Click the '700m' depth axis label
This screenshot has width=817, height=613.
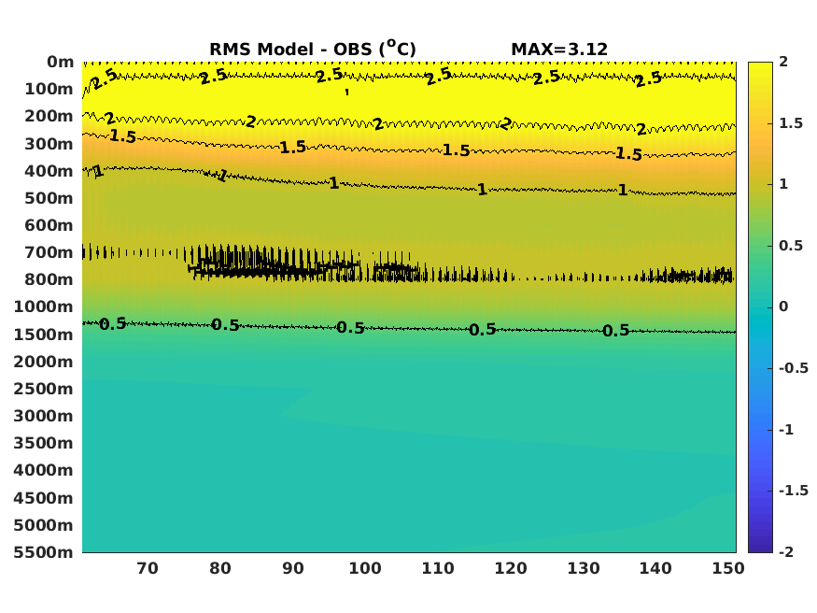tap(49, 253)
